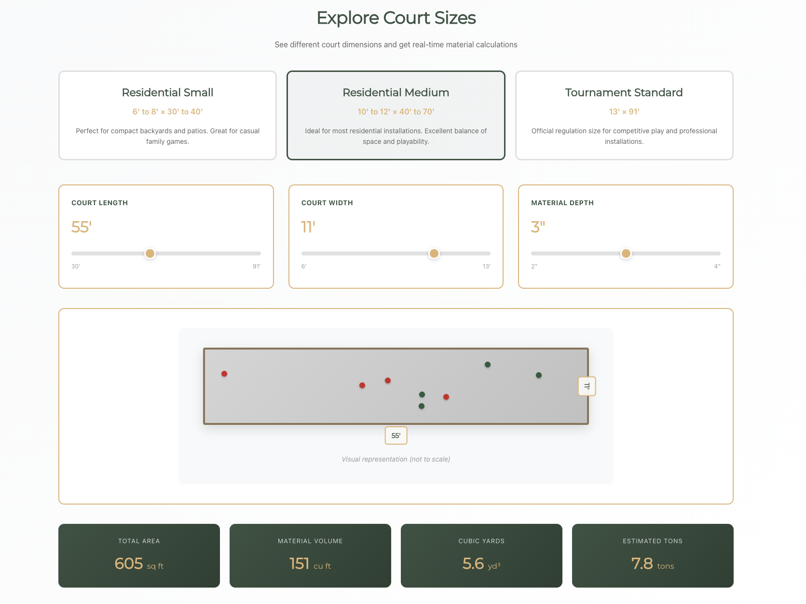806x604 pixels.
Task: Click the rightmost green ball on the court
Action: tap(539, 375)
